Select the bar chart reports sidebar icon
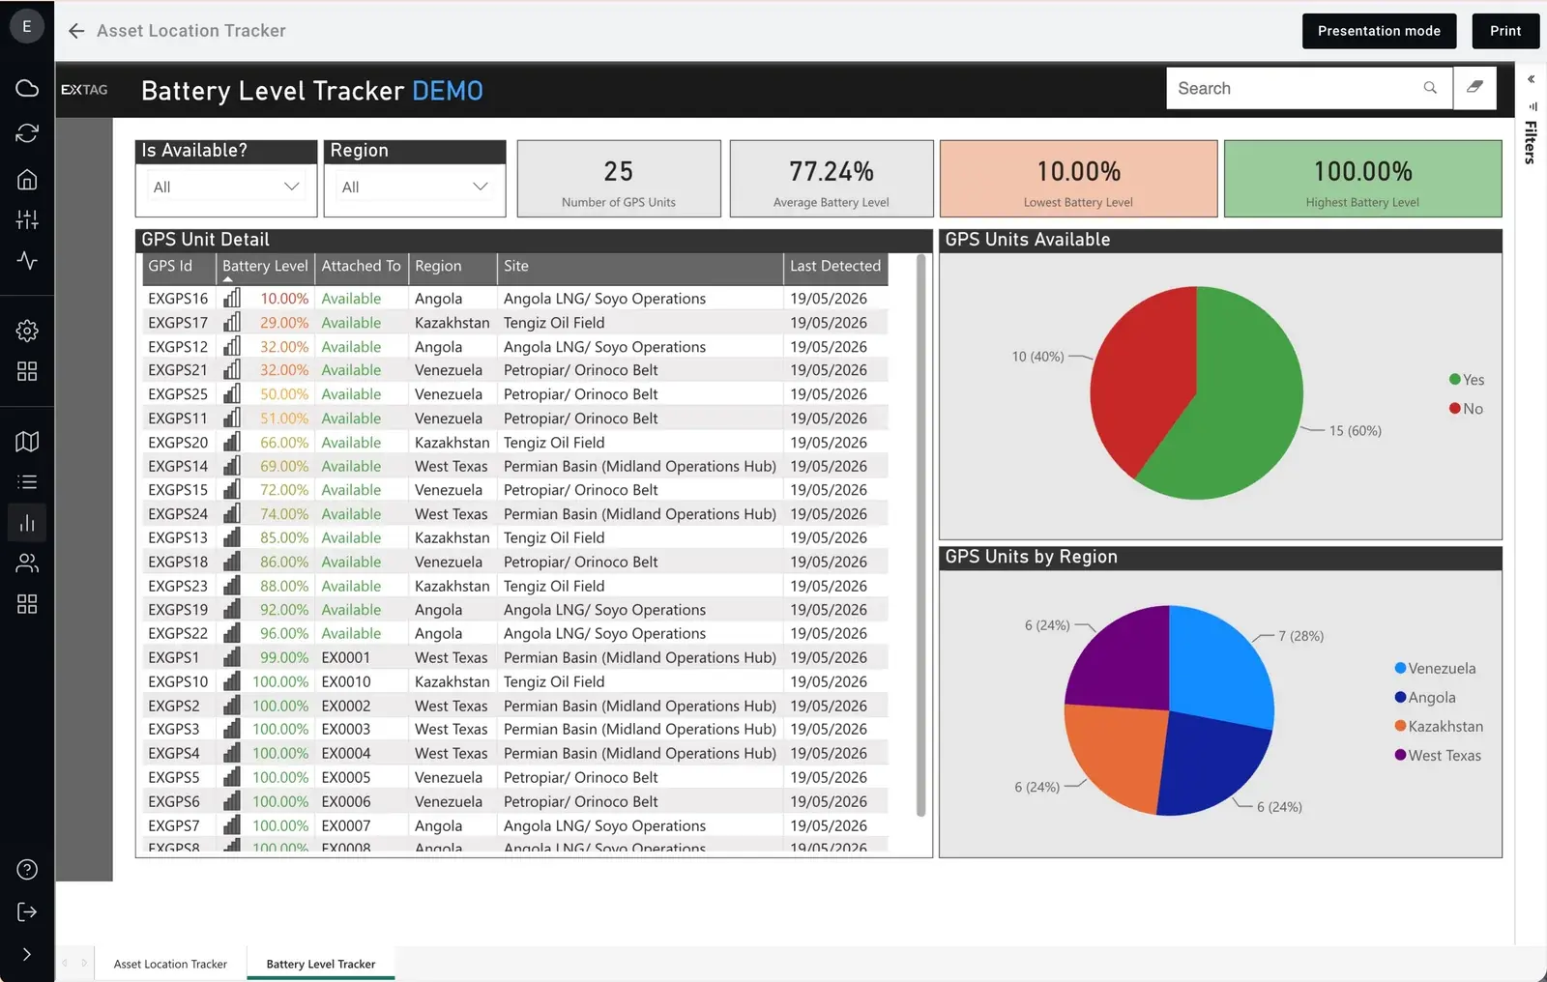The image size is (1547, 982). [x=27, y=523]
